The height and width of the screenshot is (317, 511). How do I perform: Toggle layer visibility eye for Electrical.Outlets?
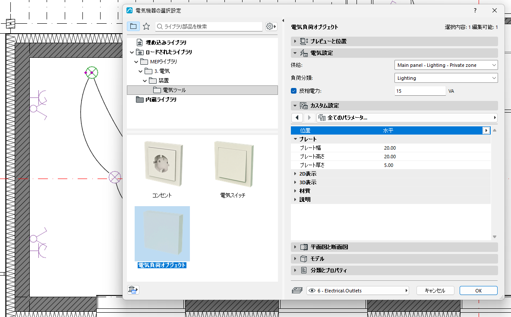click(312, 291)
